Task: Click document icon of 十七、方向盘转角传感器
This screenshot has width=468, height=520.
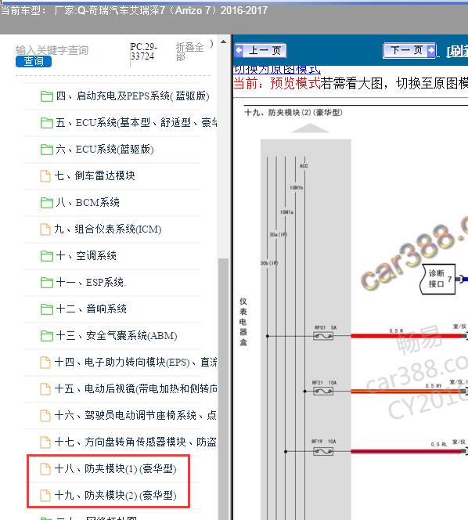Action: tap(45, 442)
